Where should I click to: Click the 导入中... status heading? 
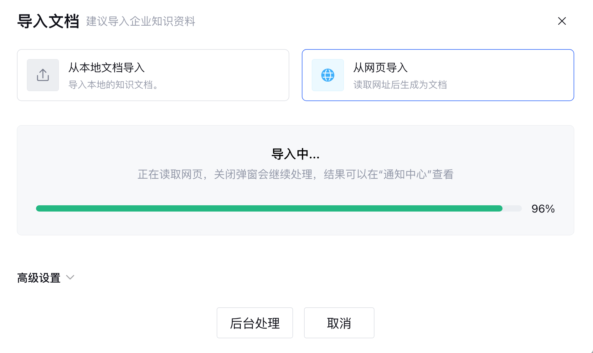point(296,154)
